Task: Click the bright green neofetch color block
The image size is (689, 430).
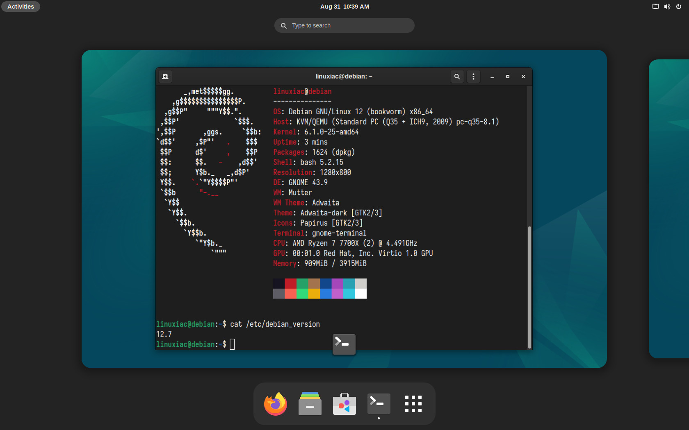Action: click(x=302, y=294)
